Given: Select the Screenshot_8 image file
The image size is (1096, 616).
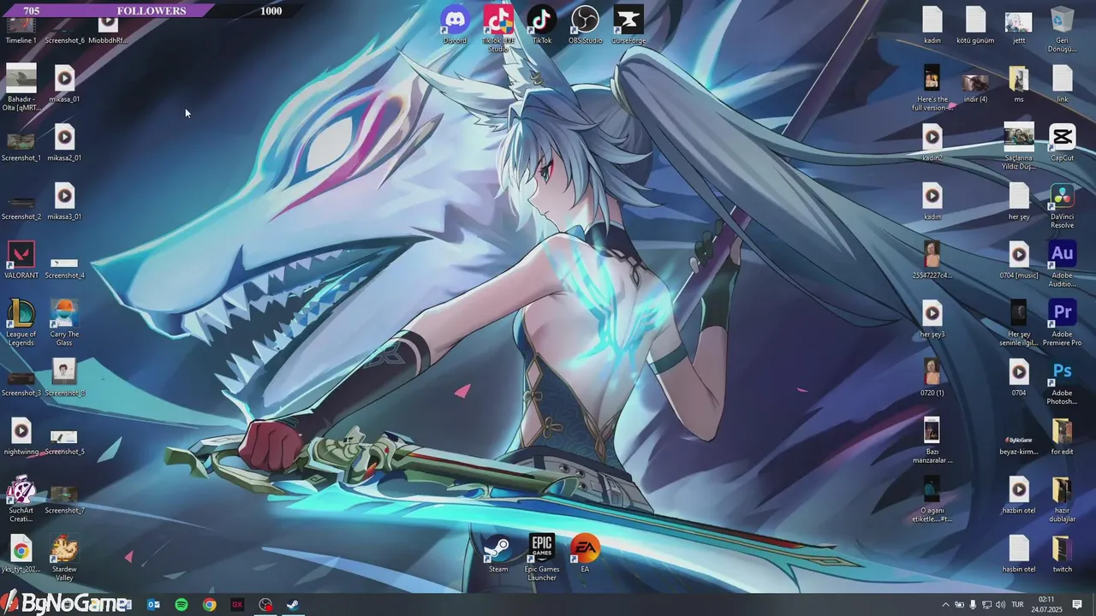Looking at the screenshot, I should (x=64, y=377).
